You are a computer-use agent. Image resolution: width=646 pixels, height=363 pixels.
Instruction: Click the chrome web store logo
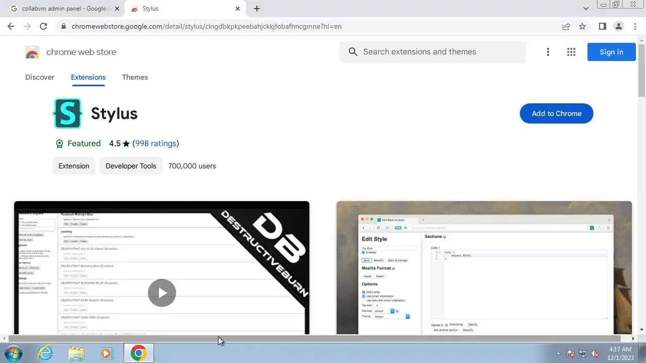[32, 52]
